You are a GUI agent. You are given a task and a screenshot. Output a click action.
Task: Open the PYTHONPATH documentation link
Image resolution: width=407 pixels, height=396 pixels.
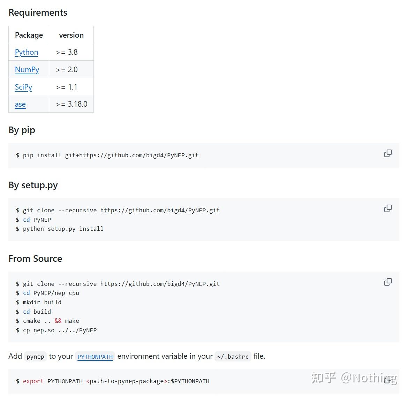click(x=95, y=357)
